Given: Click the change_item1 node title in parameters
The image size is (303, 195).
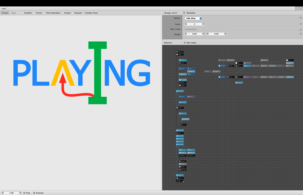Looking at the screenshot, I should (x=171, y=13).
